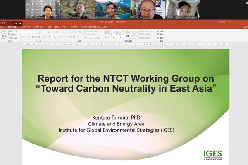Decrease list indent level
Screen dimensions: 248x165
[x=72, y=32]
